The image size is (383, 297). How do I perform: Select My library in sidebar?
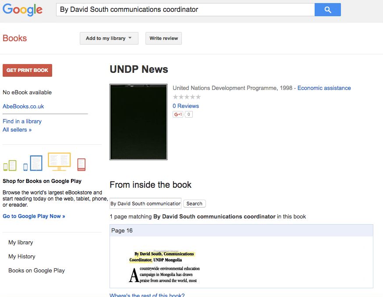[21, 242]
